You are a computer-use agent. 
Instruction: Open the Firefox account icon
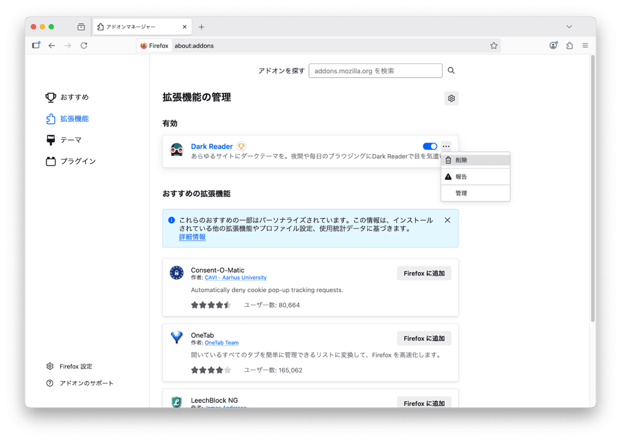(553, 45)
